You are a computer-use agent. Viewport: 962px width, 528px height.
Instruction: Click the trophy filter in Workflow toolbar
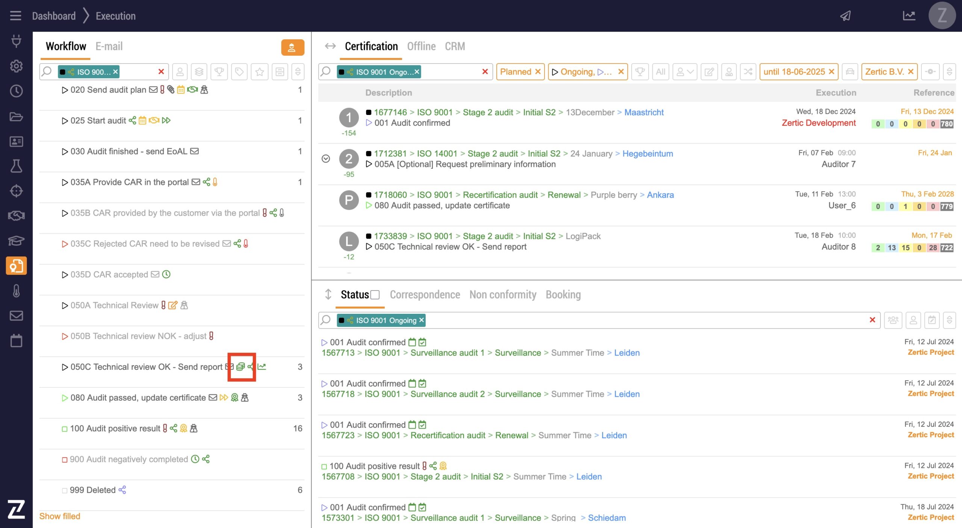219,72
